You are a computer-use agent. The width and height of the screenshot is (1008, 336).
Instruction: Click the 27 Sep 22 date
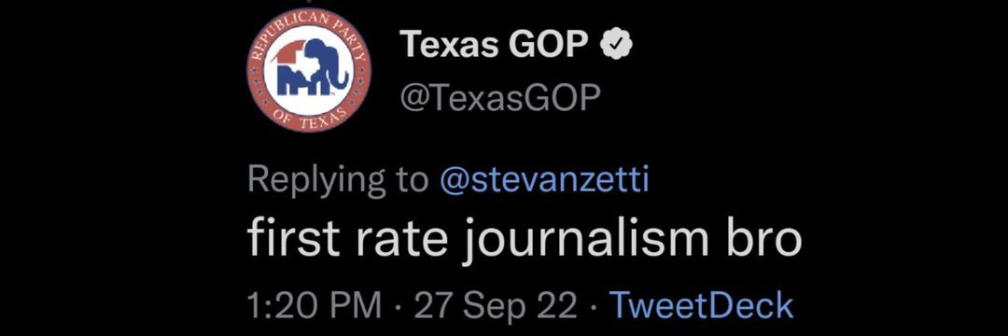[496, 304]
